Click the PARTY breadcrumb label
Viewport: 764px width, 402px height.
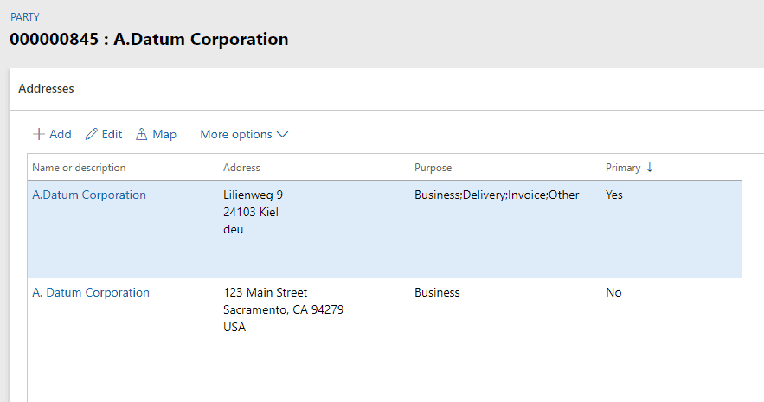tap(25, 17)
